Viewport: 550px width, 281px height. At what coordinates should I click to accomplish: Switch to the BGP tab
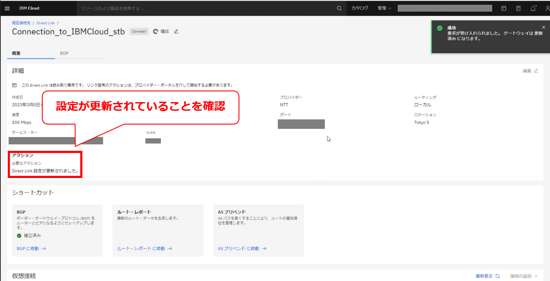[x=64, y=53]
